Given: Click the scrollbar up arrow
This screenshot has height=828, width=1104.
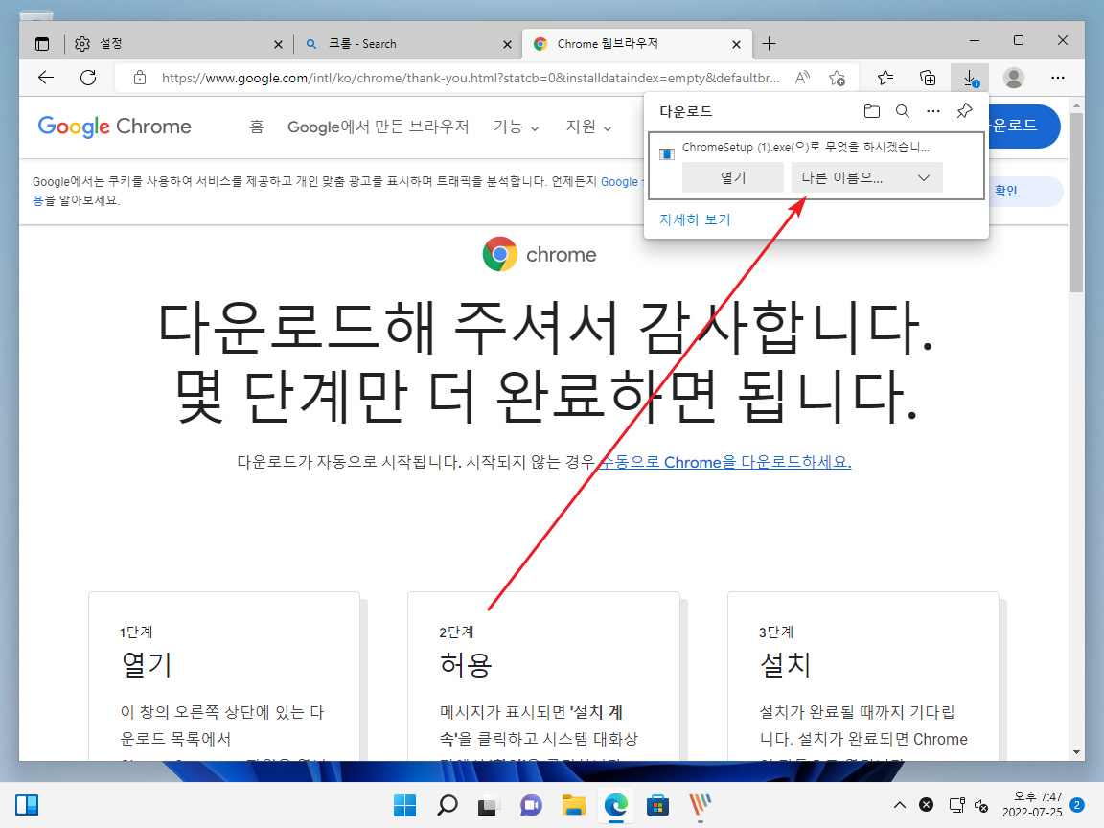Looking at the screenshot, I should 1076,105.
